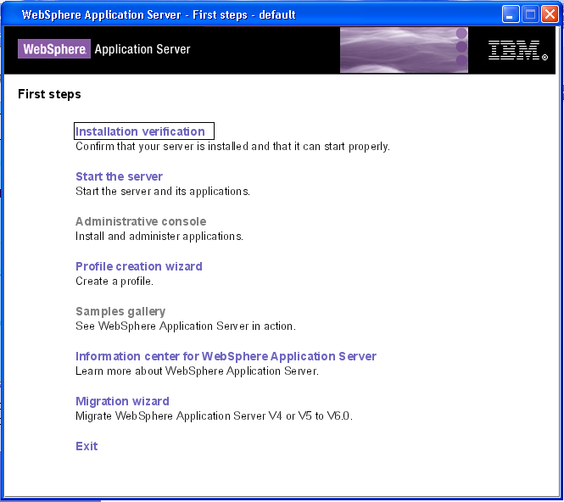Click 'Install and administer applications.' text
Image resolution: width=564 pixels, height=502 pixels.
[159, 237]
